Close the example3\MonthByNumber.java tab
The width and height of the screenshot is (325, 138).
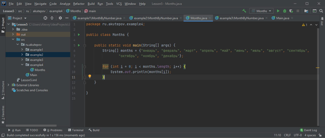266,18
